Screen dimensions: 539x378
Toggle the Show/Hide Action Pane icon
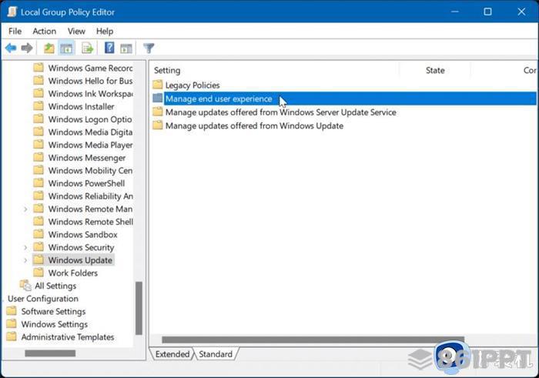126,49
